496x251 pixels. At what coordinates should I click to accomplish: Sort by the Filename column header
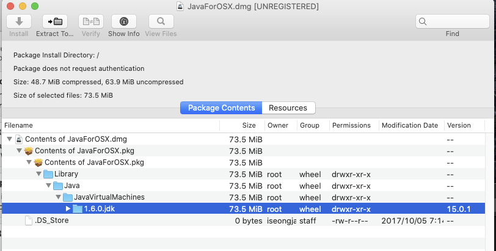click(x=111, y=125)
